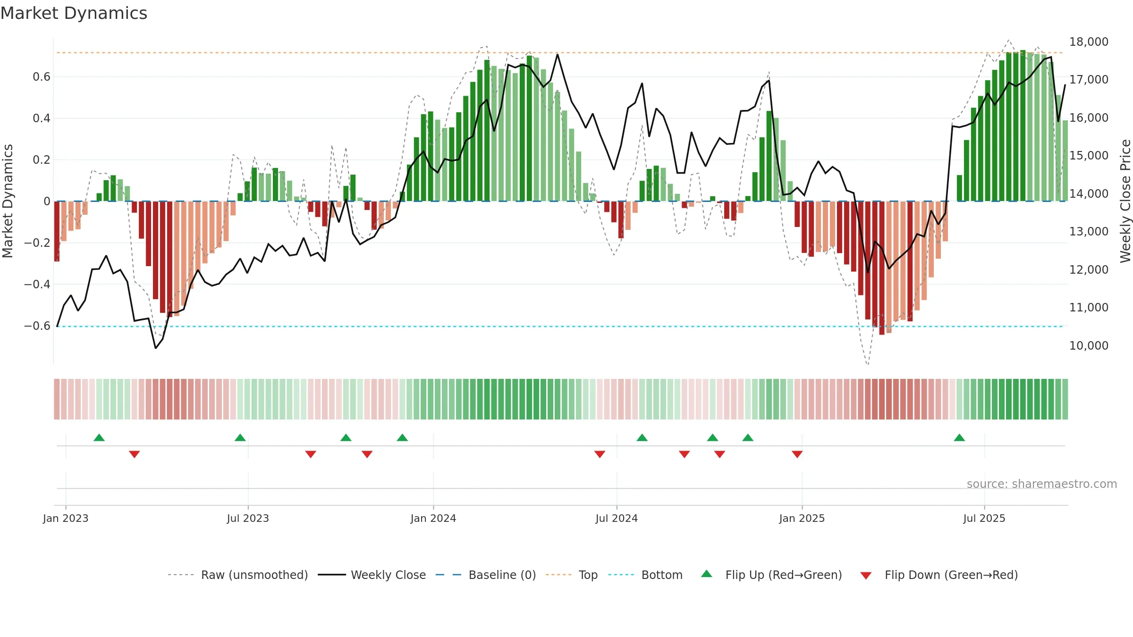Toggle the Top threshold legend entry
The image size is (1133, 637).
(572, 575)
